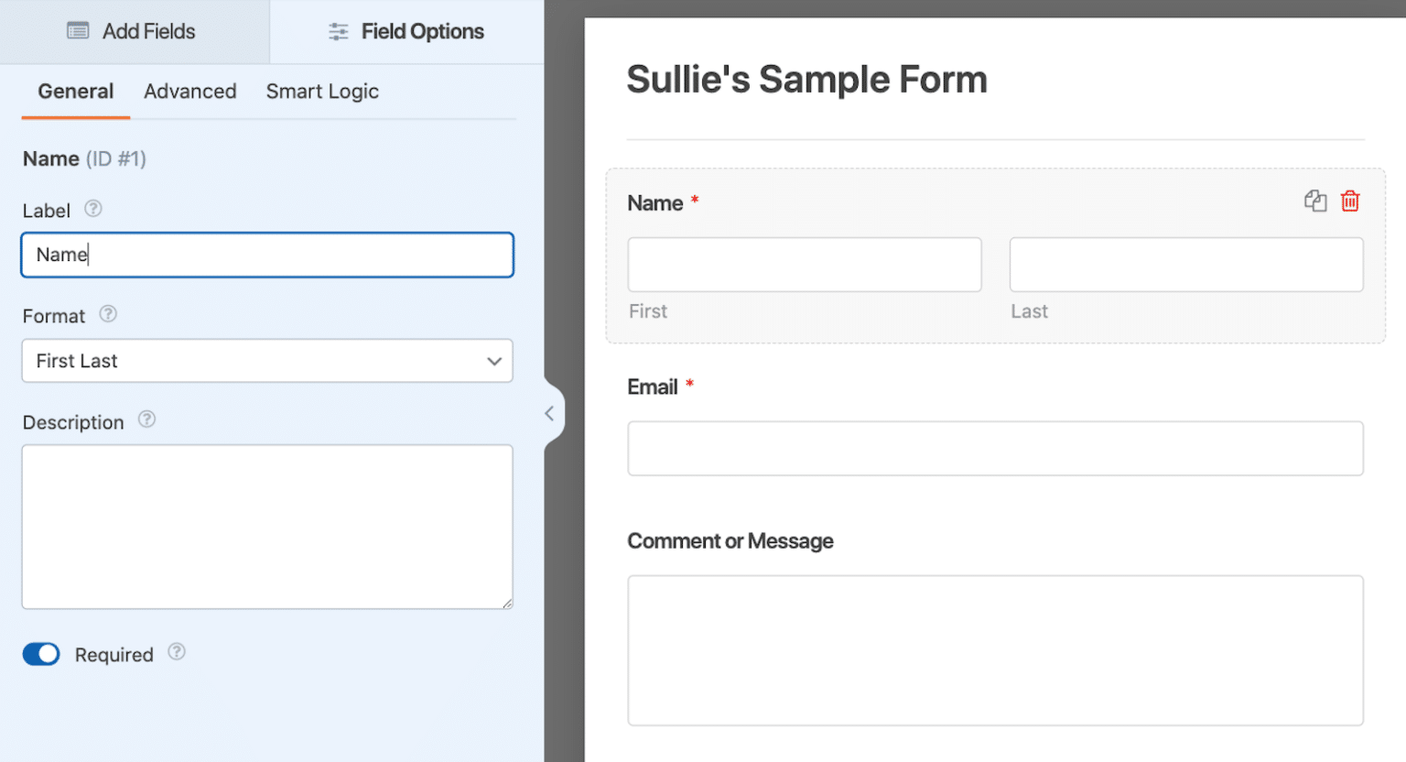Click the Add Fields panel icon

pos(81,30)
